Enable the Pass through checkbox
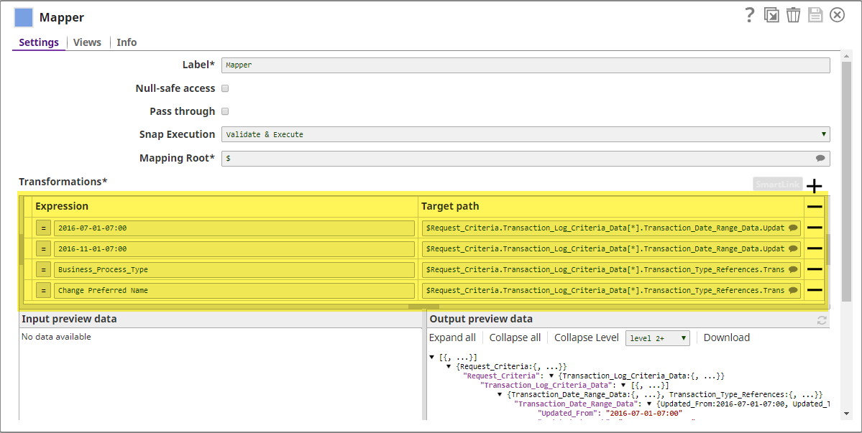This screenshot has width=862, height=433. 225,111
